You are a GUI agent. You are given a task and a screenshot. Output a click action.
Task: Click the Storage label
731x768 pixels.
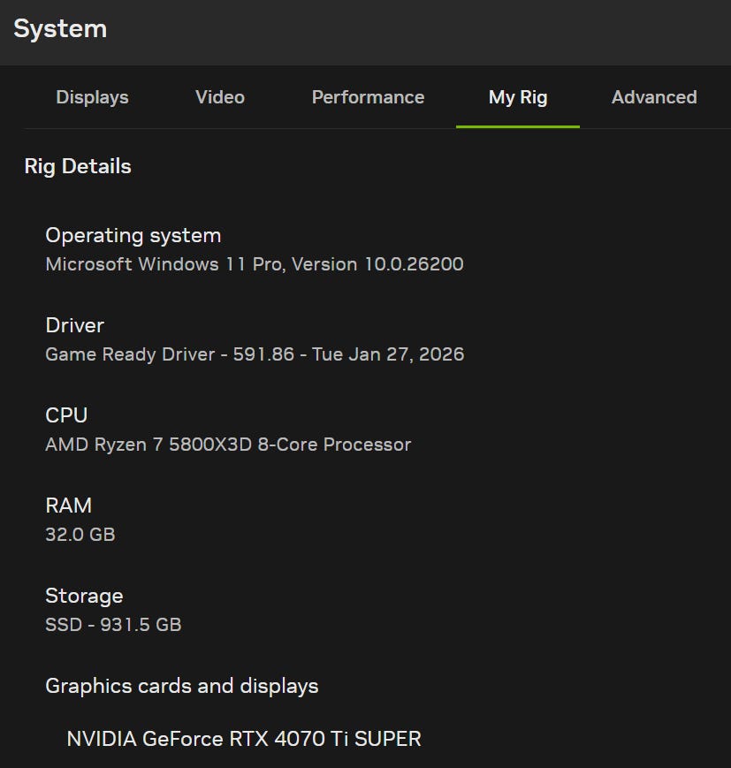coord(84,596)
